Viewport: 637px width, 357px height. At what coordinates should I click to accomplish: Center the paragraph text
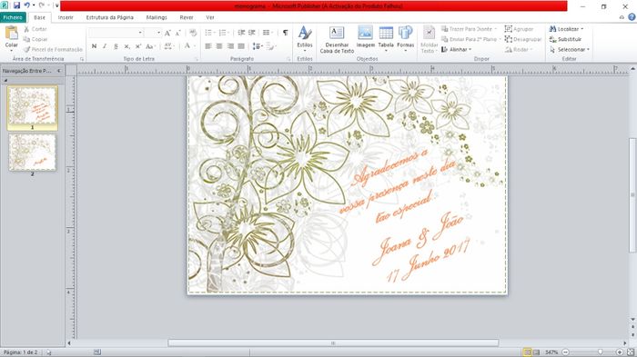pyautogui.click(x=219, y=46)
